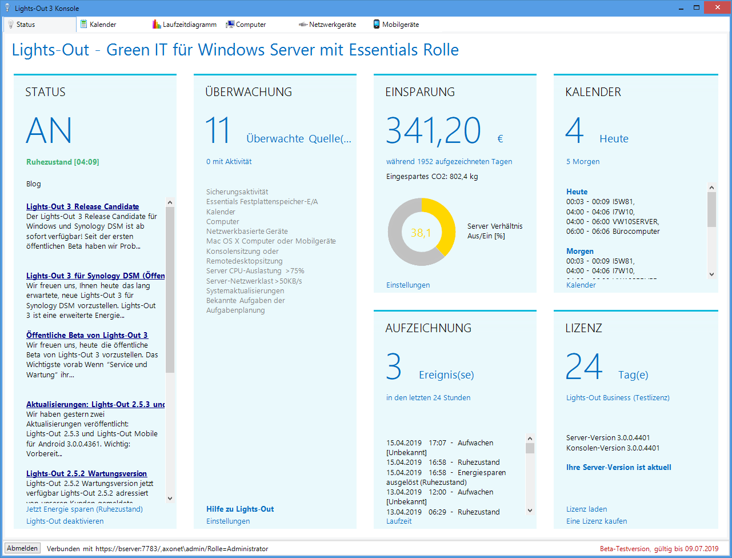The height and width of the screenshot is (558, 732).
Task: Open Einstellungen link in Überwachung panel
Action: (228, 521)
